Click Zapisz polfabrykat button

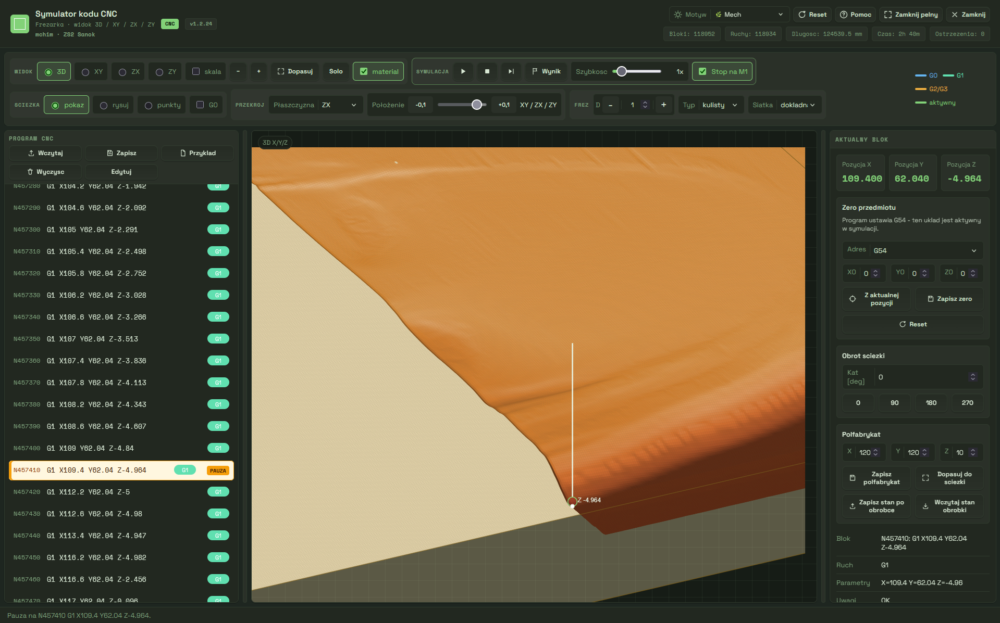876,478
